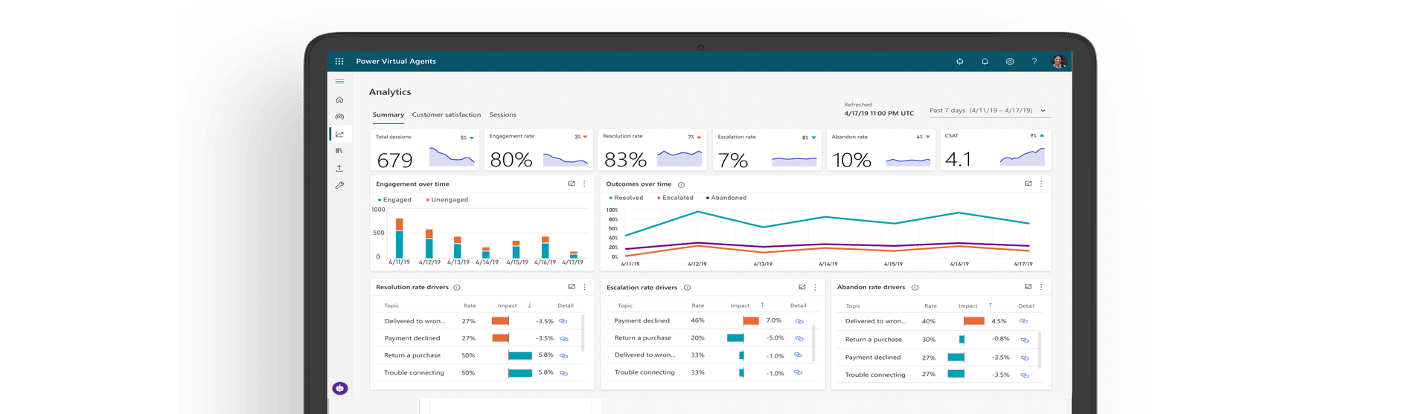
Task: Open Manage wrench icon in sidebar
Action: pos(339,185)
